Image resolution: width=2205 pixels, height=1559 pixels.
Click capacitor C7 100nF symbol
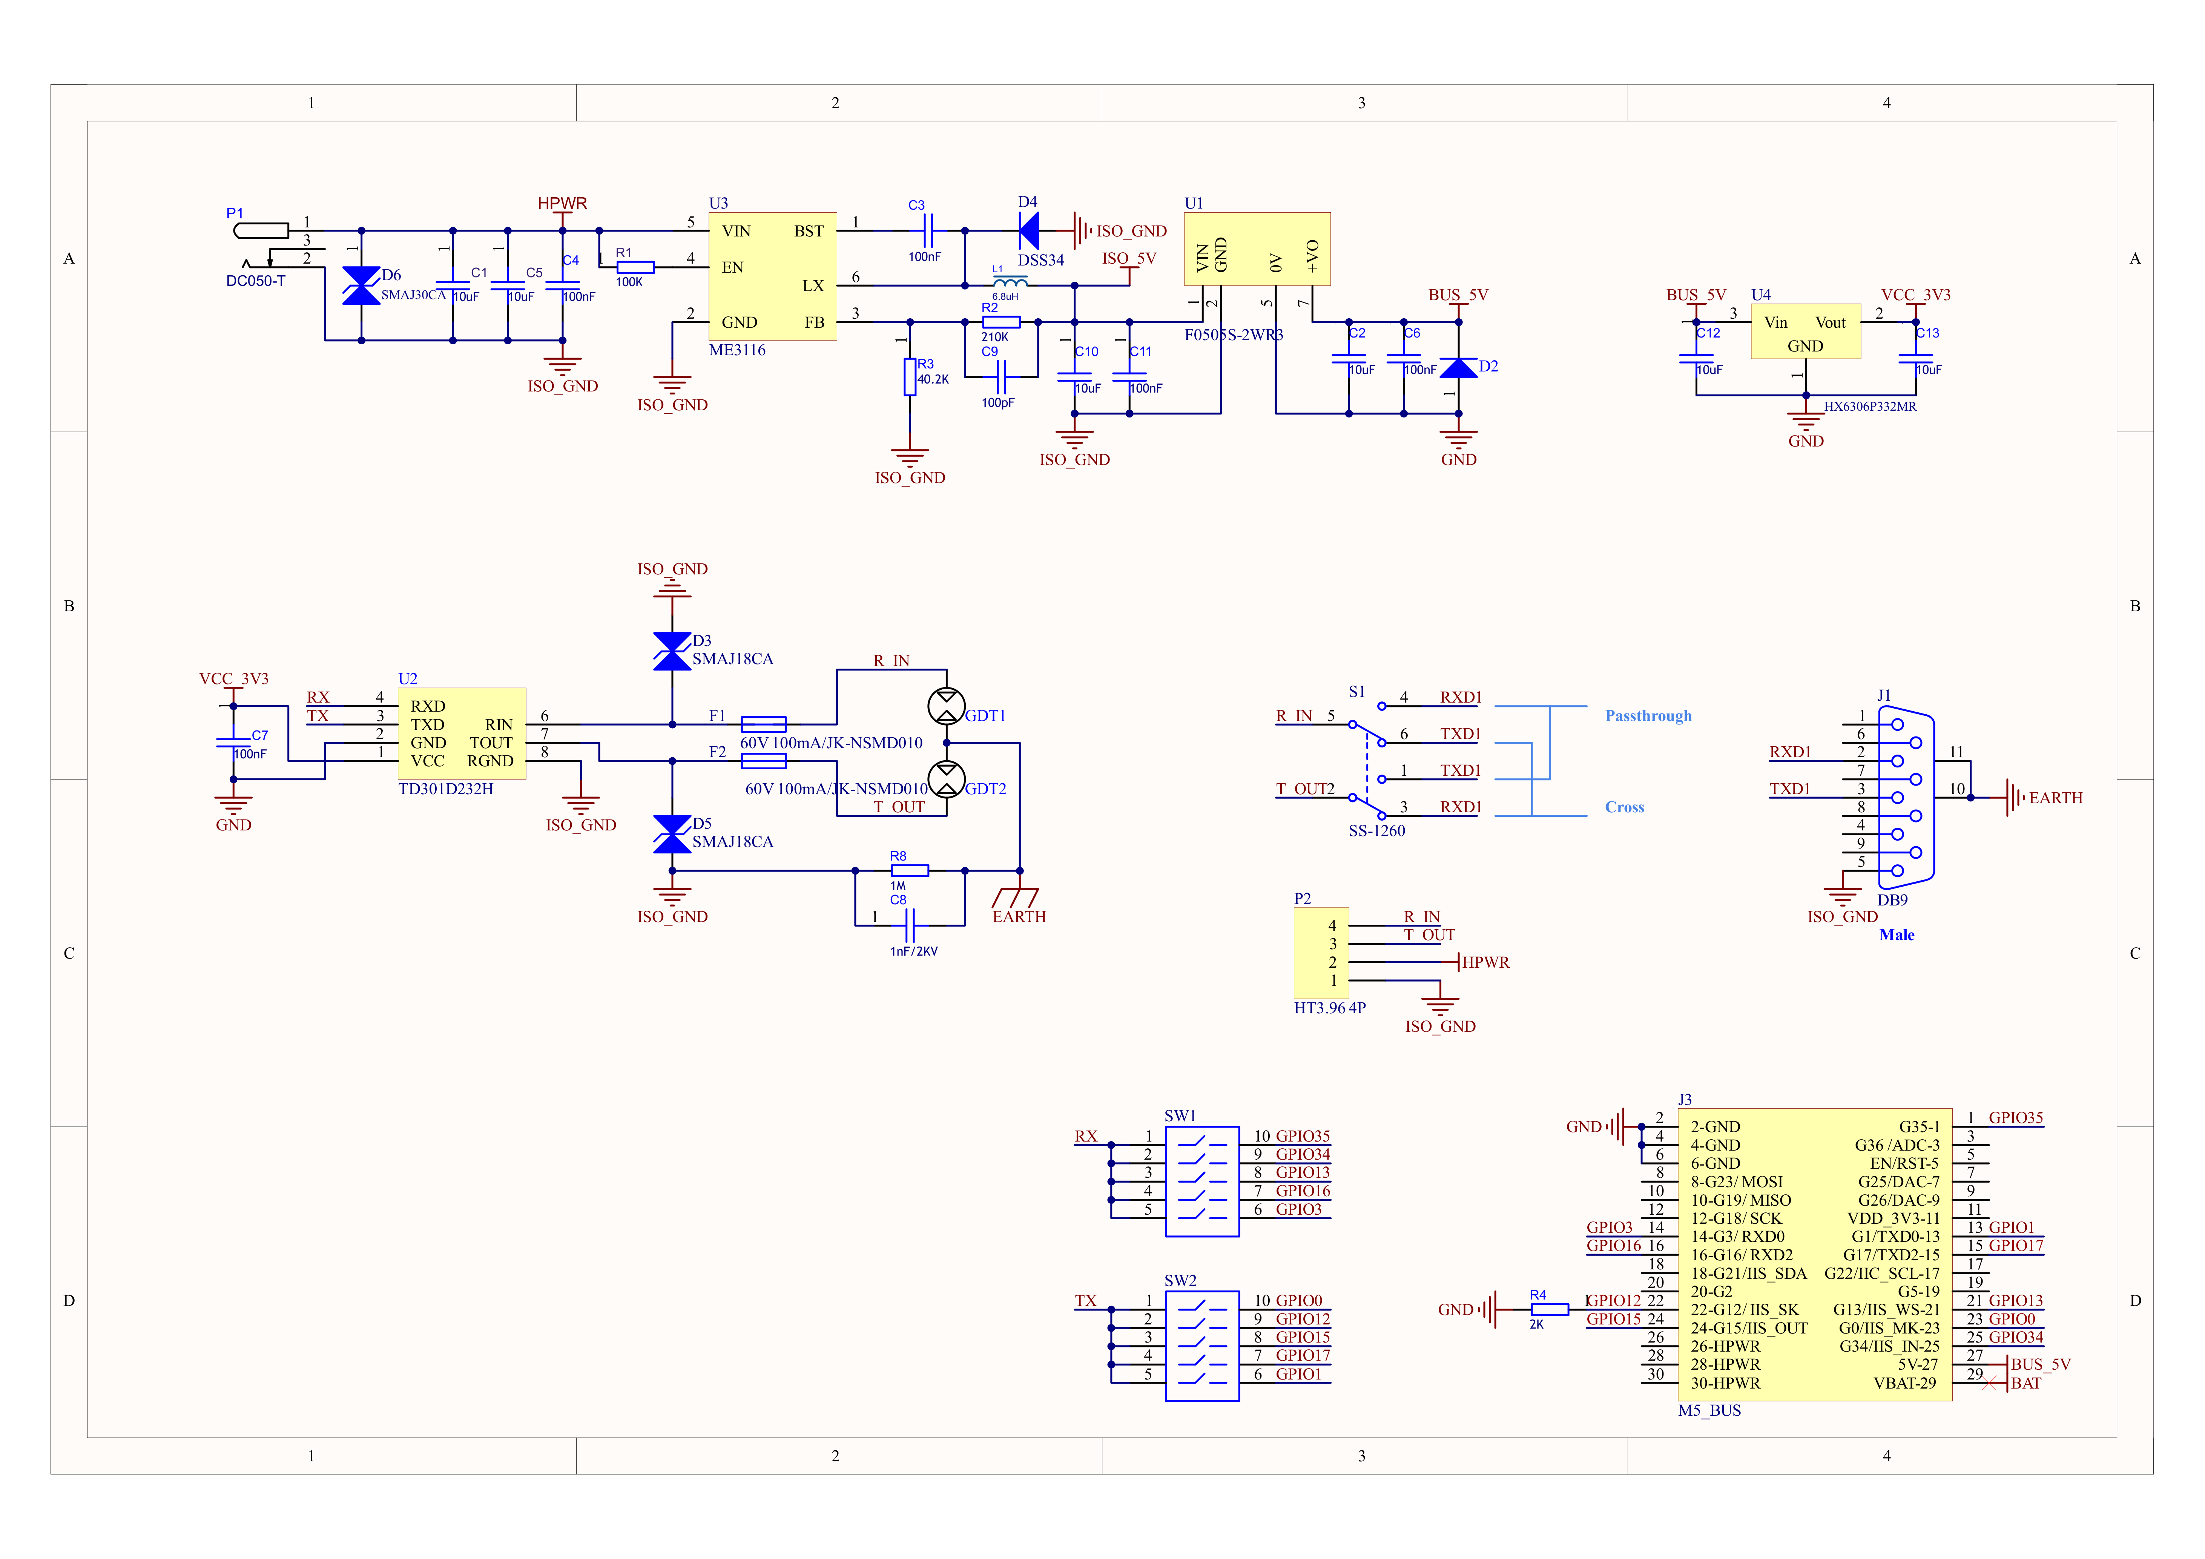(233, 743)
